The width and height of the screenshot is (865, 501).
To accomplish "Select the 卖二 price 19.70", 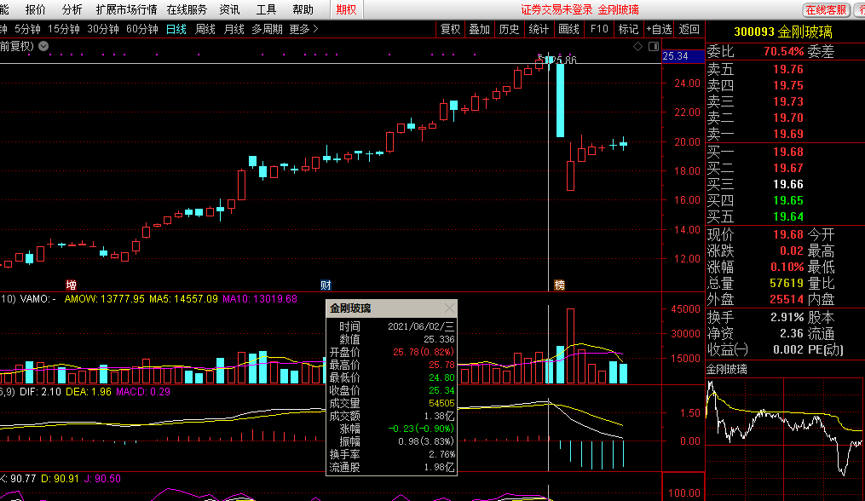I will click(x=787, y=118).
